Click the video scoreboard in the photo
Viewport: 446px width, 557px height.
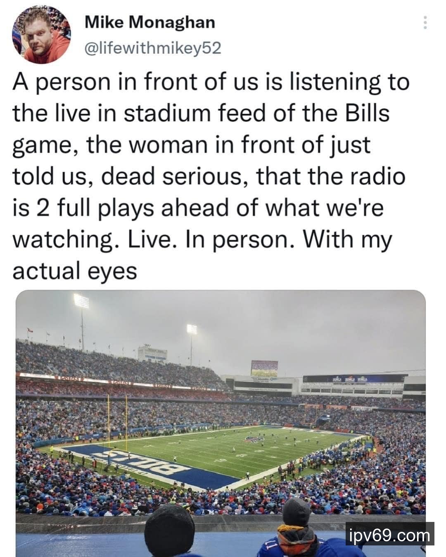pos(264,368)
